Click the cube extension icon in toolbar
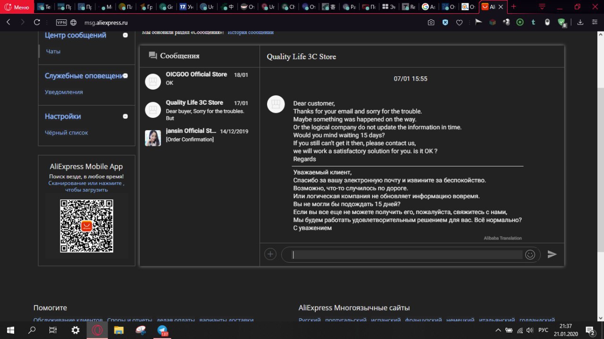 pos(492,22)
